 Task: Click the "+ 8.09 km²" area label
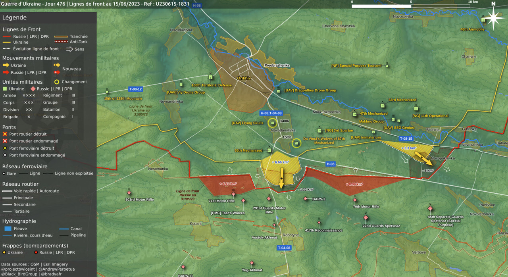(x=354, y=184)
